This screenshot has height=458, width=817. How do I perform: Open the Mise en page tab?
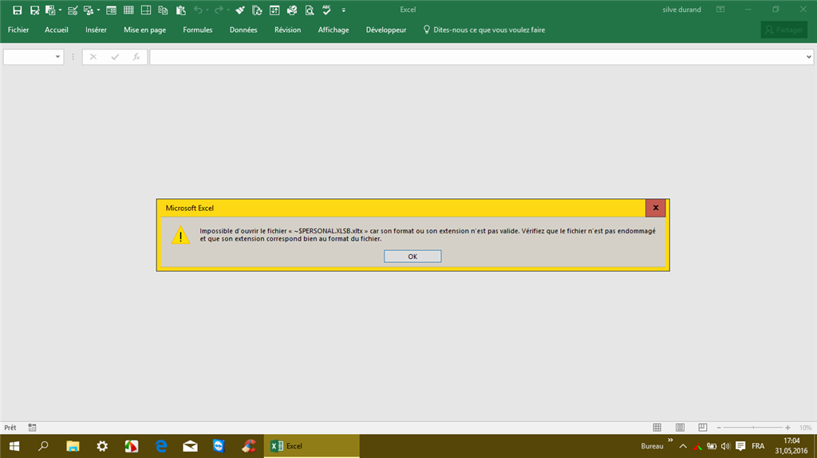click(145, 29)
